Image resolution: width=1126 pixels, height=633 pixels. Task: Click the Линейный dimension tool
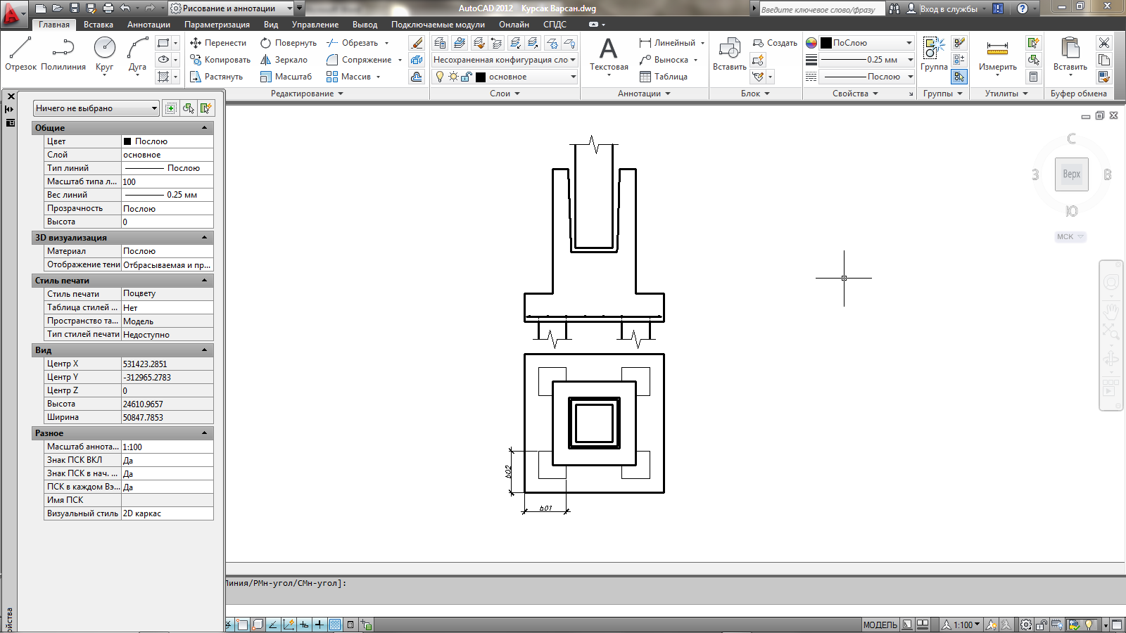tap(667, 43)
